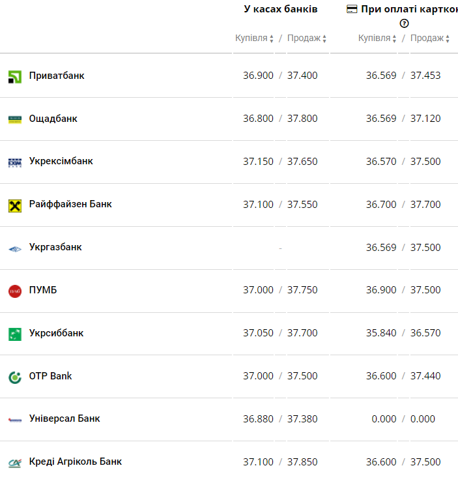This screenshot has height=483, width=458.
Task: Click the Універсал Банк logo icon
Action: [x=15, y=420]
